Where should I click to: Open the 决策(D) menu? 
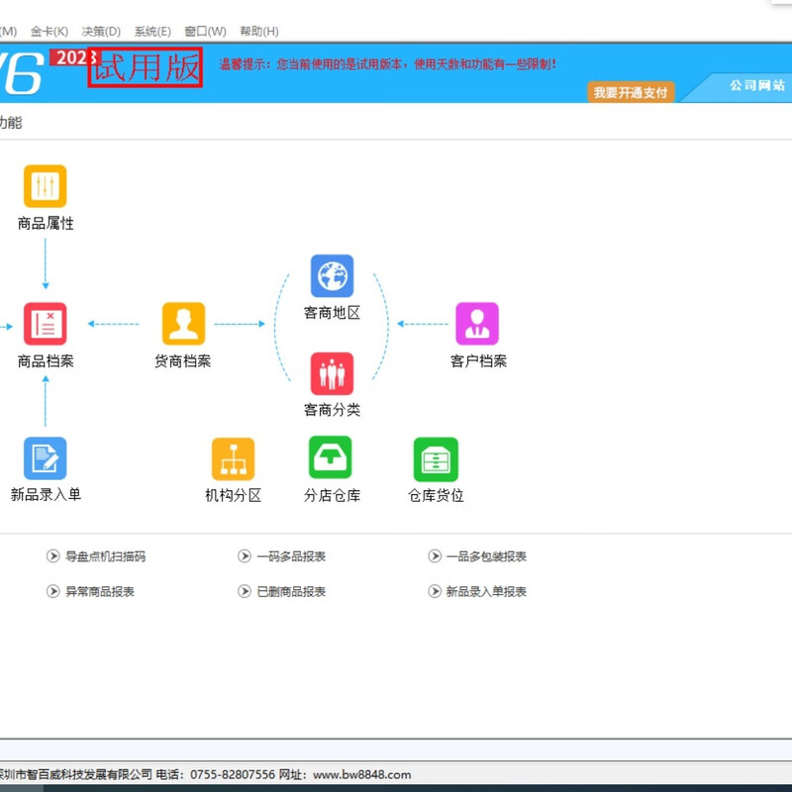101,32
